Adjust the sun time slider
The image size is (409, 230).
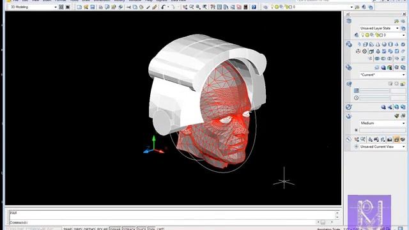(x=374, y=98)
